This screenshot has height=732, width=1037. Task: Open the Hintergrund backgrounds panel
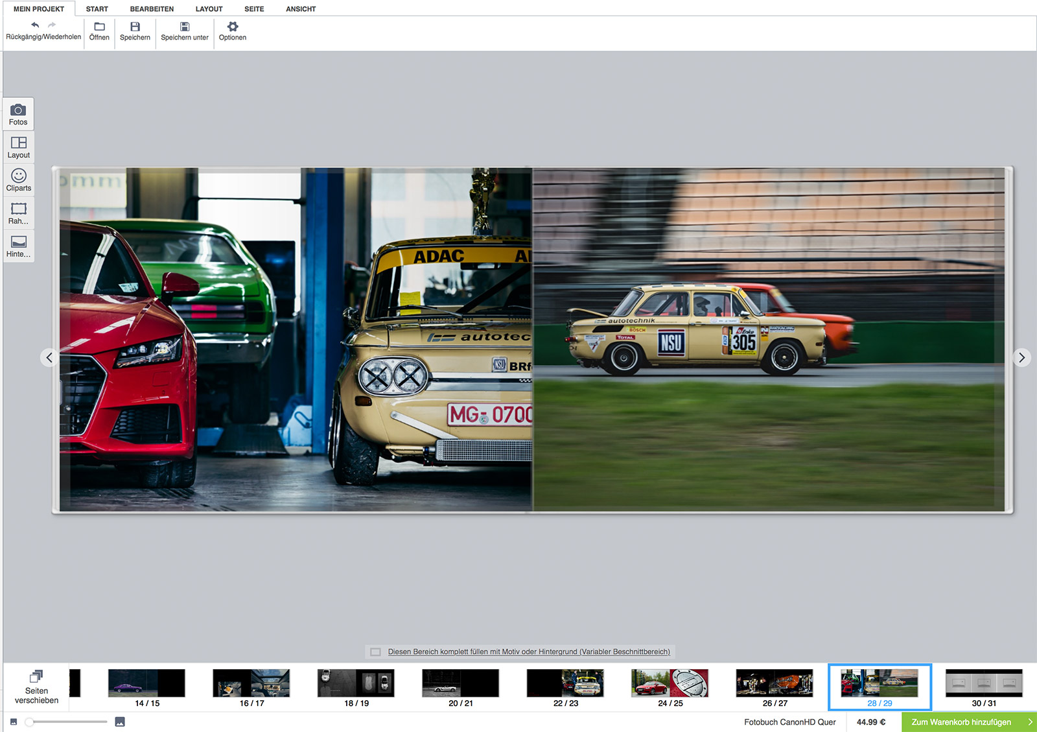pos(18,246)
